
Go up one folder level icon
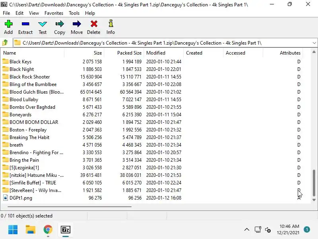pyautogui.click(x=5, y=43)
